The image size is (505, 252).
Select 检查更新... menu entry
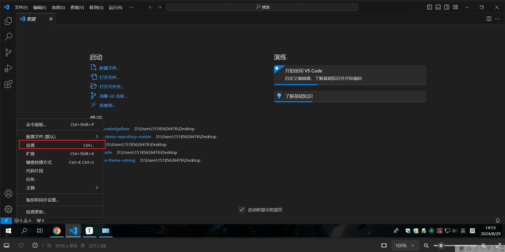[60, 212]
